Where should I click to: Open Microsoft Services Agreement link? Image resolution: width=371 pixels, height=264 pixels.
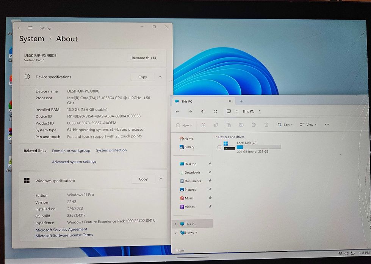61,230
